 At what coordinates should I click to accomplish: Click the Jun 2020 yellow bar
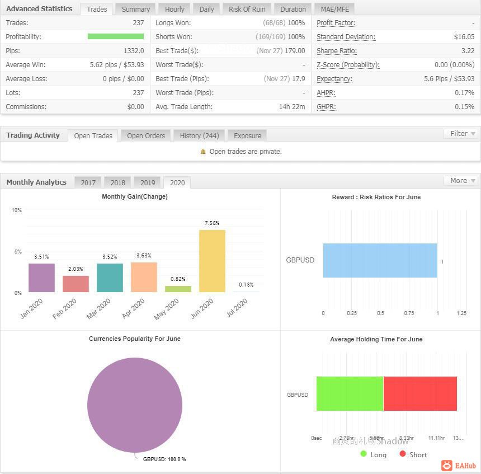pyautogui.click(x=213, y=261)
